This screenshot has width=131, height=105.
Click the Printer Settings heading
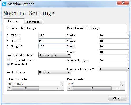click(21, 28)
